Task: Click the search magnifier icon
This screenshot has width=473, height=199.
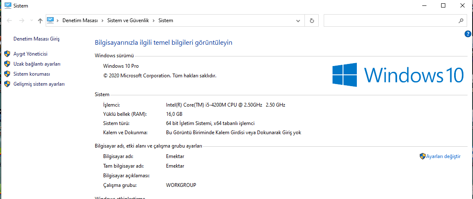Action: 461,21
